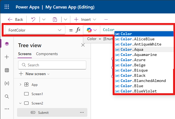This screenshot has height=119, width=175.
Task: Choose Color.Aquamarine from suggestions
Action: point(144,55)
